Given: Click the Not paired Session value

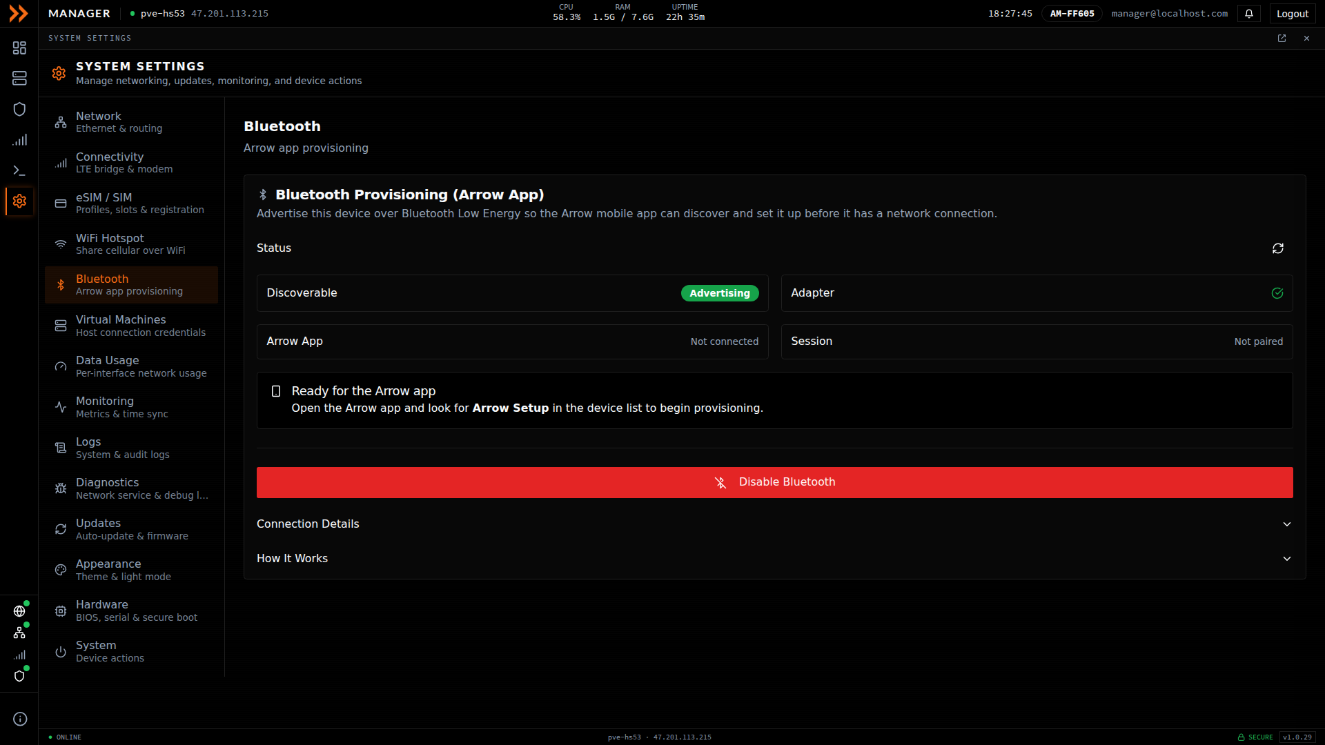Looking at the screenshot, I should [1258, 341].
